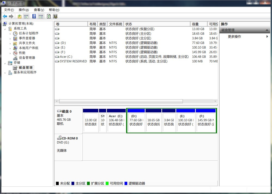The width and height of the screenshot is (272, 194).
Task: Click the scroll left arrow of volume list
Action: pos(57,101)
